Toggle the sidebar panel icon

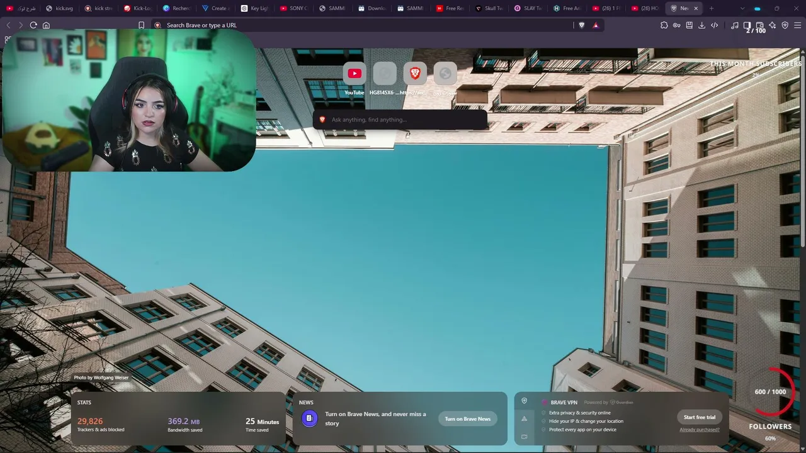point(747,25)
